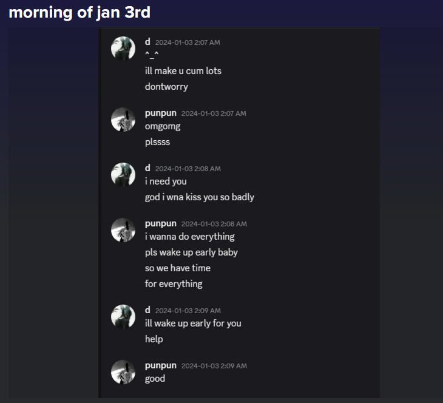Click d's profile picture at 2:08 AM

pyautogui.click(x=123, y=175)
